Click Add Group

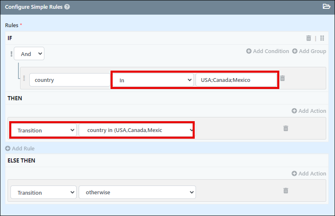309,51
